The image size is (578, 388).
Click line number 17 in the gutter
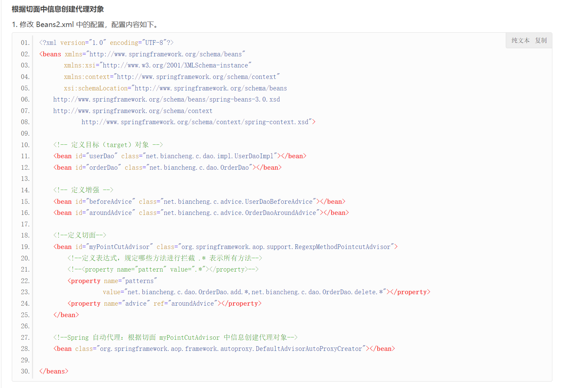[25, 224]
